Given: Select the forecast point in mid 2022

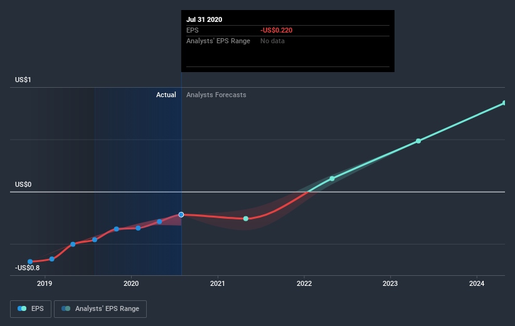Looking at the screenshot, I should 332,179.
